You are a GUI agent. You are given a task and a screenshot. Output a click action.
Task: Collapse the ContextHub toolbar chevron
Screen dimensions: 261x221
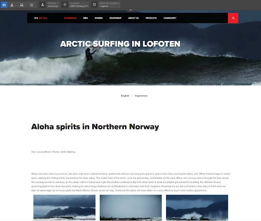point(130,10)
